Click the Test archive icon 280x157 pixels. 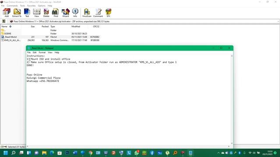click(x=27, y=13)
